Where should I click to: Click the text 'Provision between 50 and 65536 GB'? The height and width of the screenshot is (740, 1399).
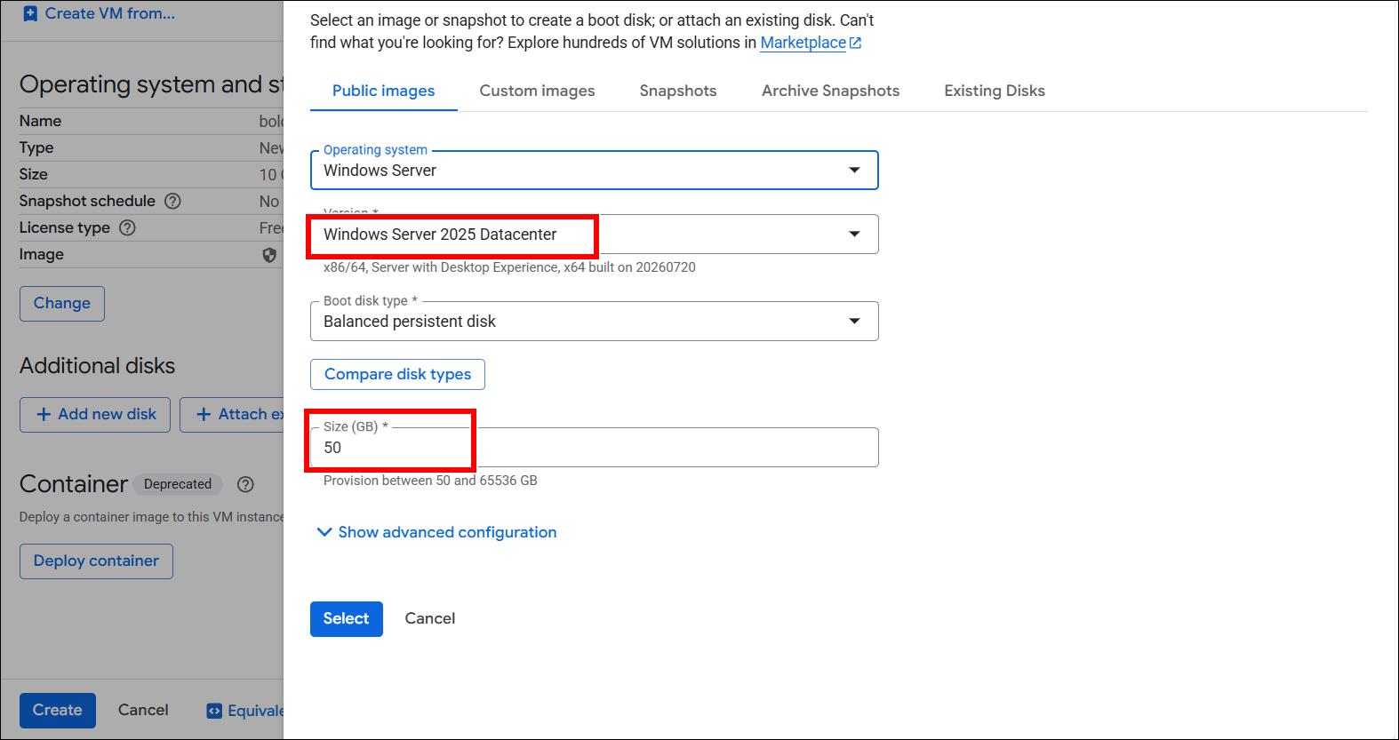(x=430, y=481)
